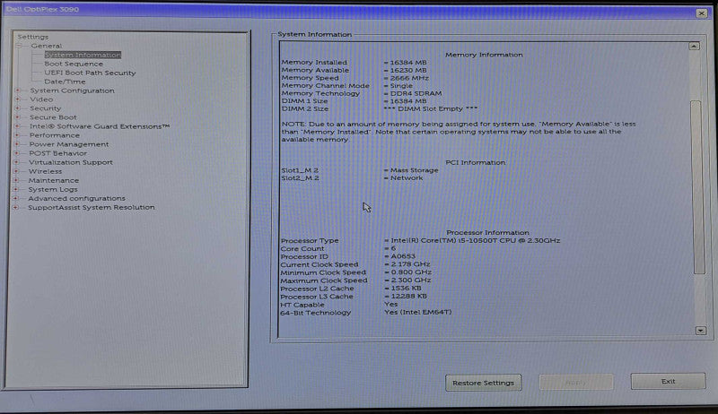Click the scroll up arrow
This screenshot has width=718, height=414.
click(x=694, y=47)
